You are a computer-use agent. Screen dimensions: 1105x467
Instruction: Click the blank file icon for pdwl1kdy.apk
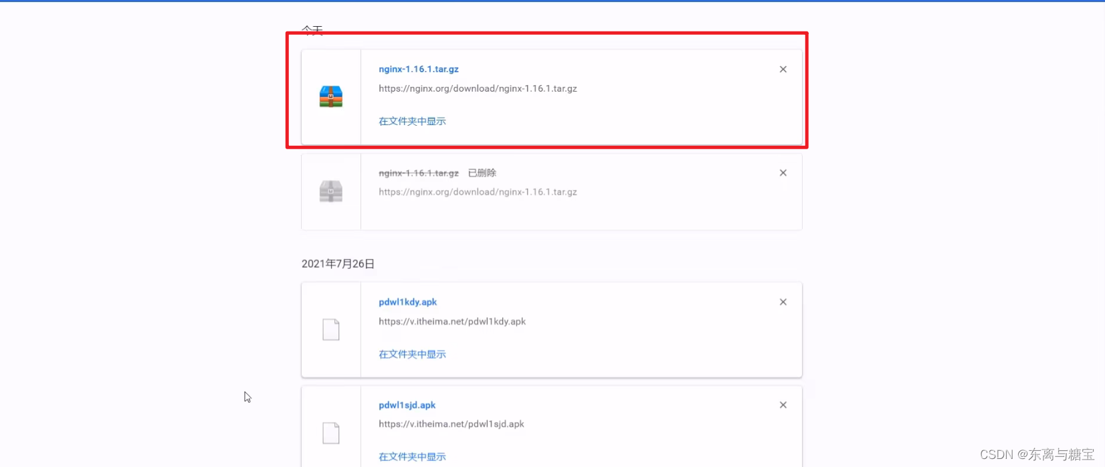(x=330, y=330)
